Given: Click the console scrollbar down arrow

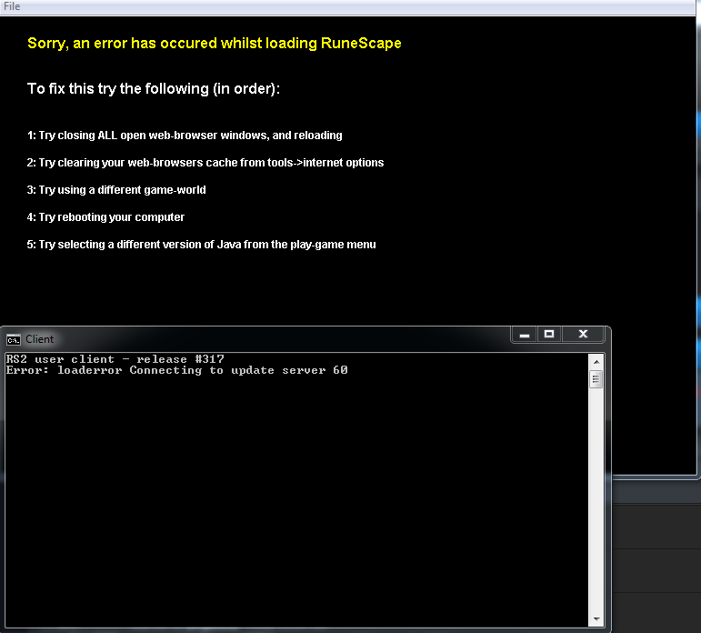Looking at the screenshot, I should [x=596, y=619].
